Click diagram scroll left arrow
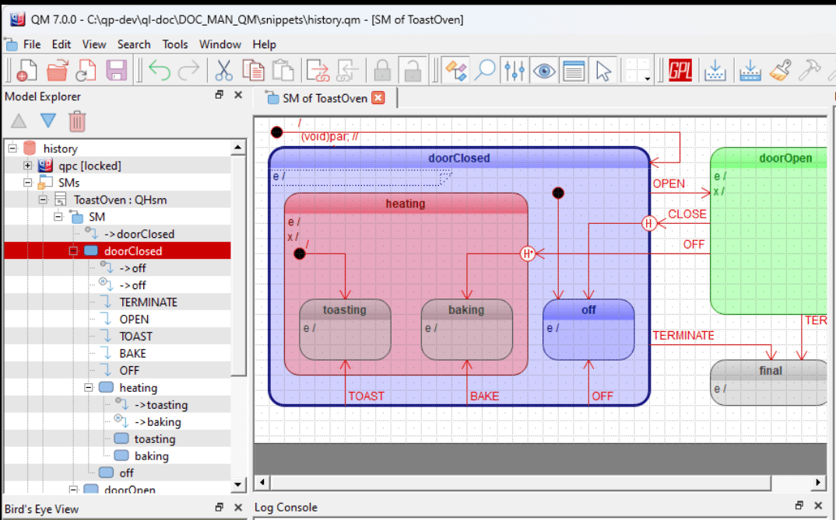836x520 pixels. (x=262, y=483)
